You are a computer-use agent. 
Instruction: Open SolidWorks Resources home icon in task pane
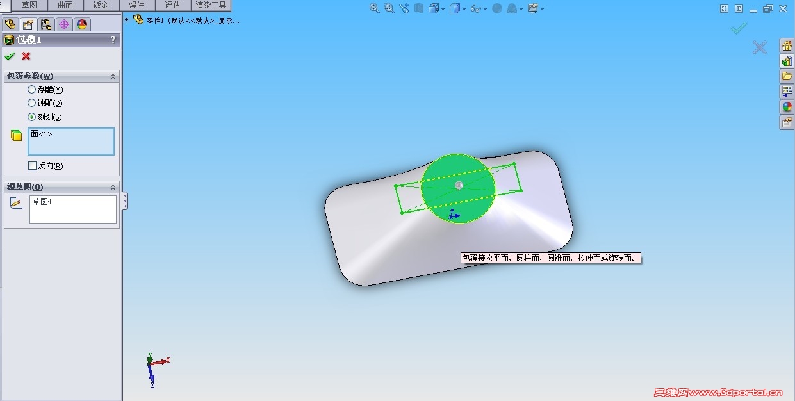[x=787, y=45]
